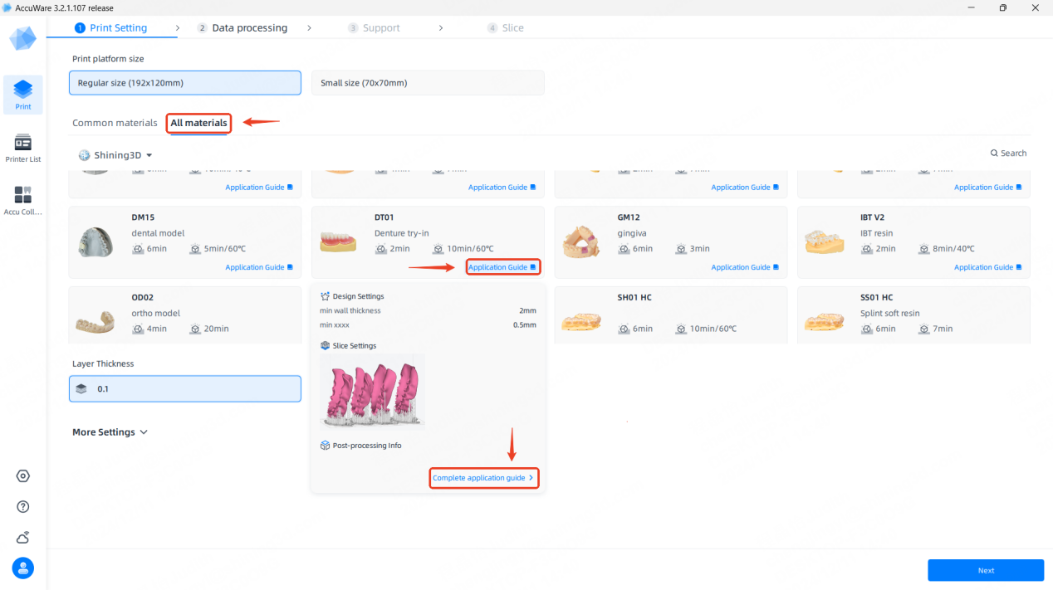Open the DT01 Application Guide link
The image size is (1053, 590).
(x=502, y=267)
